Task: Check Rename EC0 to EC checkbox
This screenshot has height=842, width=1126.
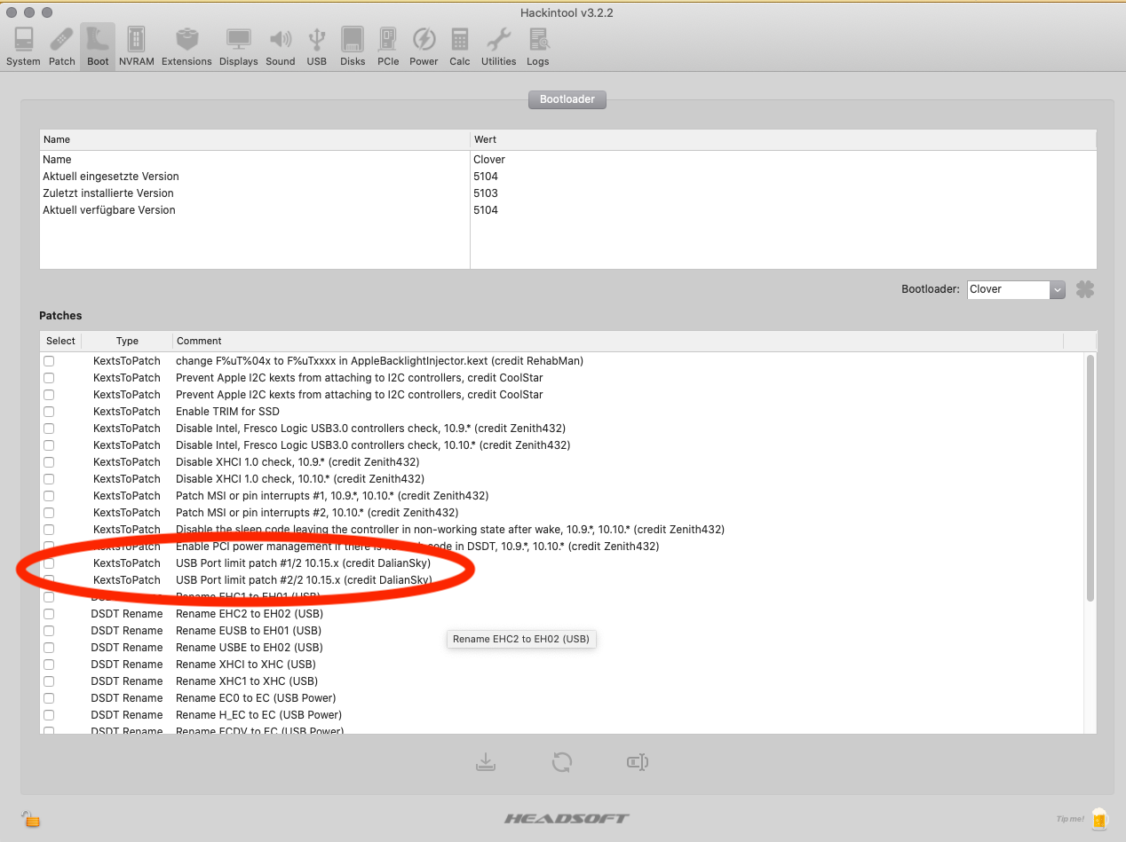Action: pyautogui.click(x=49, y=698)
